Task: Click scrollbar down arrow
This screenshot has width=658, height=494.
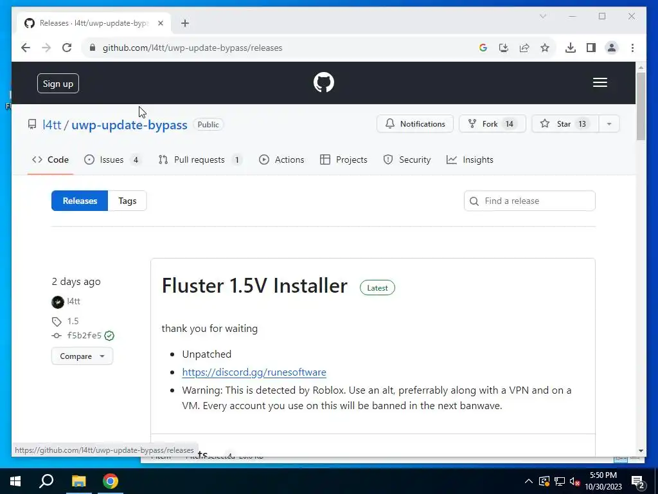Action: 641,451
